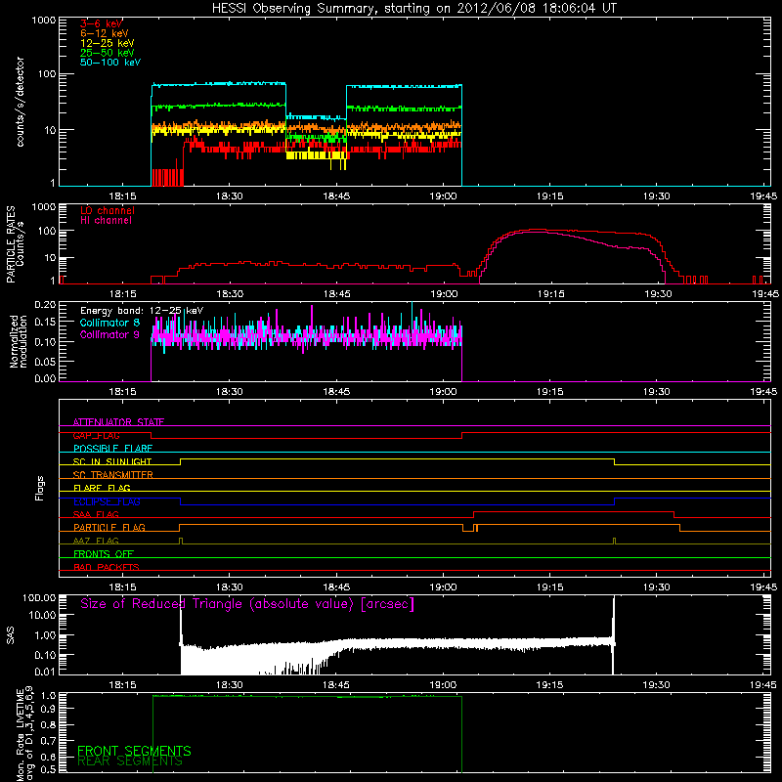Viewport: 782px width, 782px height.
Task: Click the 0.9 tick on livetime axis
Action: (49, 709)
